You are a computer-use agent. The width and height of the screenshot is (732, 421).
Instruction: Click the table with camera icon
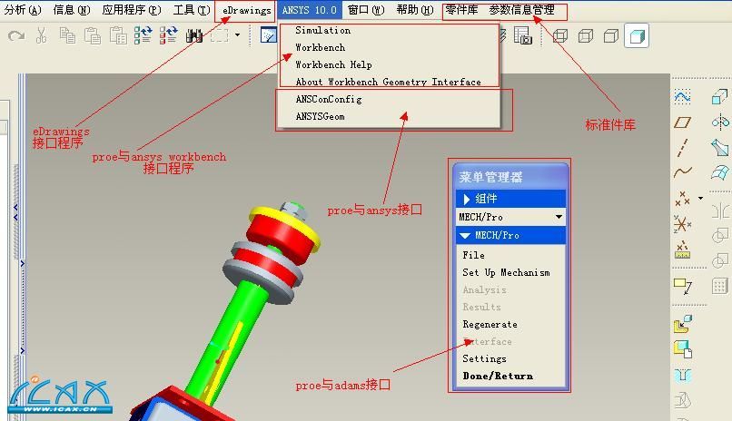point(523,35)
